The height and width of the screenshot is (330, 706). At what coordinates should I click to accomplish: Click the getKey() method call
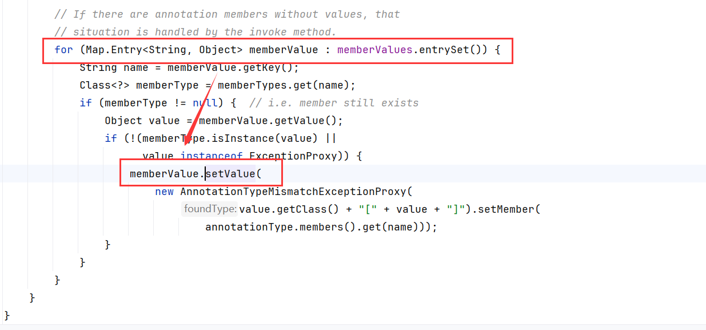point(268,67)
